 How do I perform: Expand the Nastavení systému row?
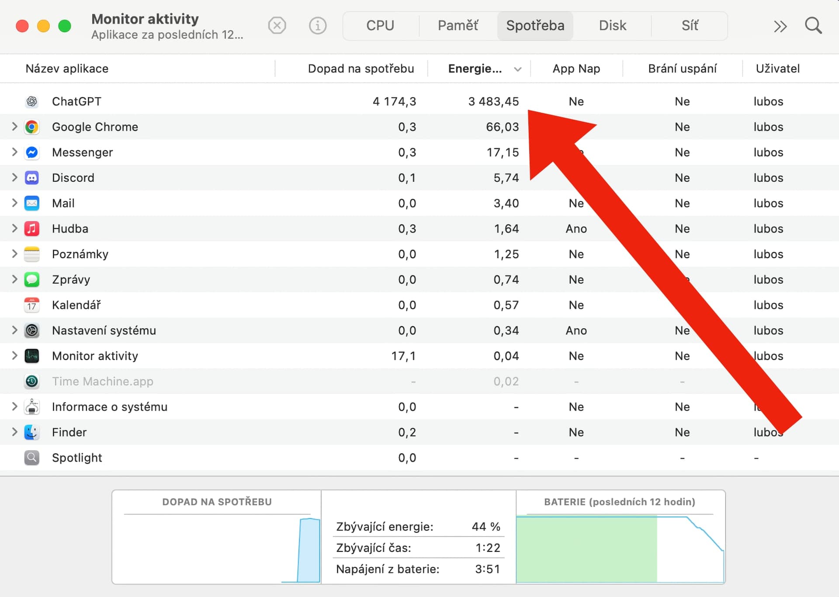click(x=14, y=330)
